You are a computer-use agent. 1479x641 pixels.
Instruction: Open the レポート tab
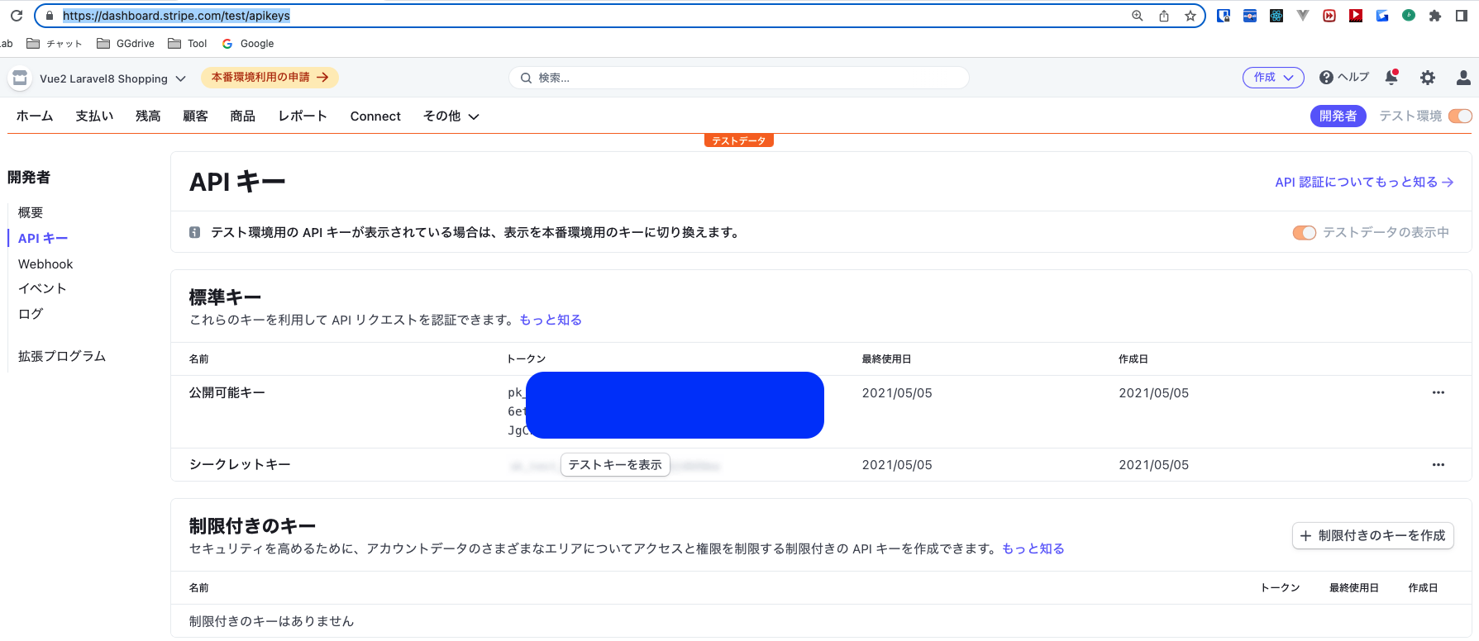tap(303, 116)
